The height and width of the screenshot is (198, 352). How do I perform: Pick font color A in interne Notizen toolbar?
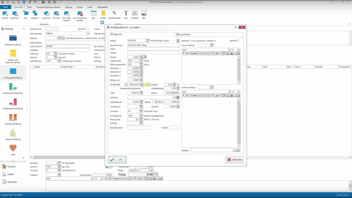[x=216, y=53]
